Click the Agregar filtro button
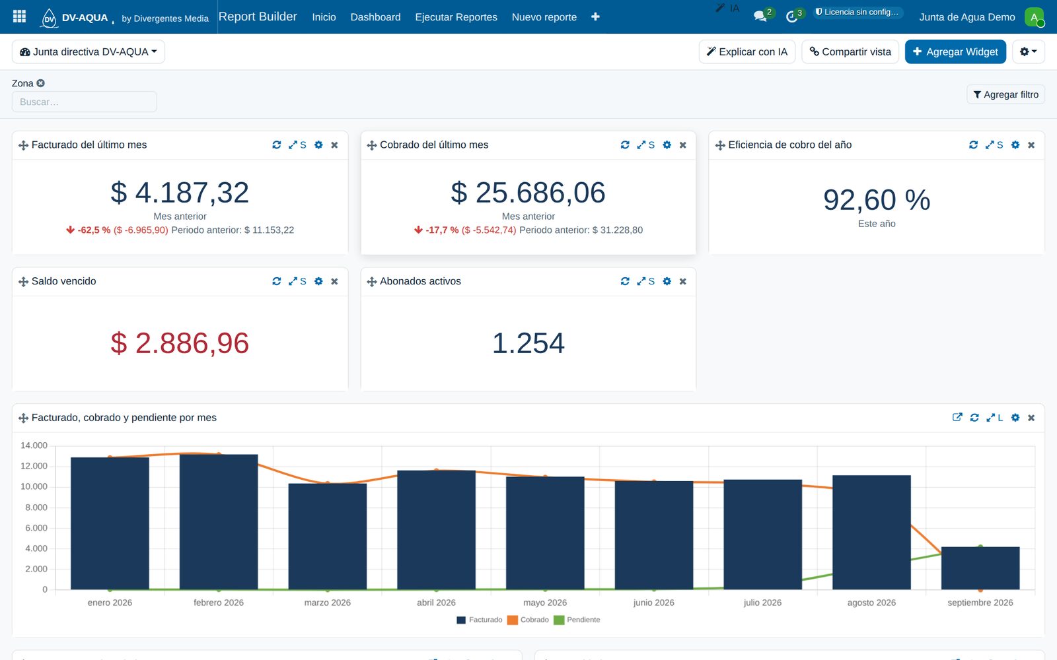Viewport: 1057px width, 660px height. tap(1005, 94)
